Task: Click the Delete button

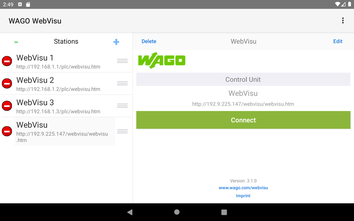Action: click(x=149, y=41)
